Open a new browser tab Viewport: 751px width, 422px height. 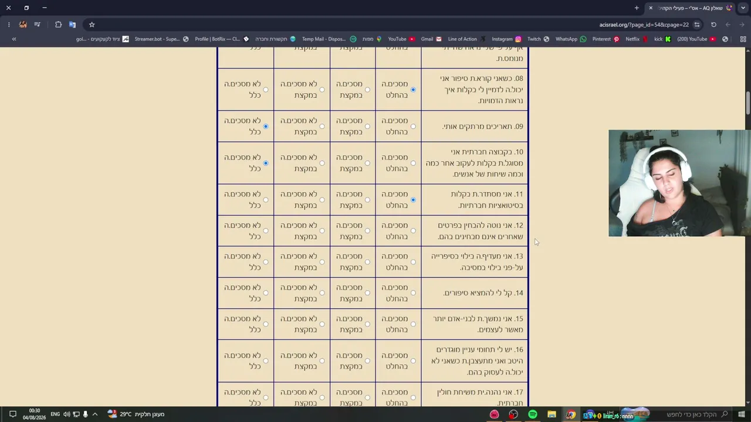(637, 8)
